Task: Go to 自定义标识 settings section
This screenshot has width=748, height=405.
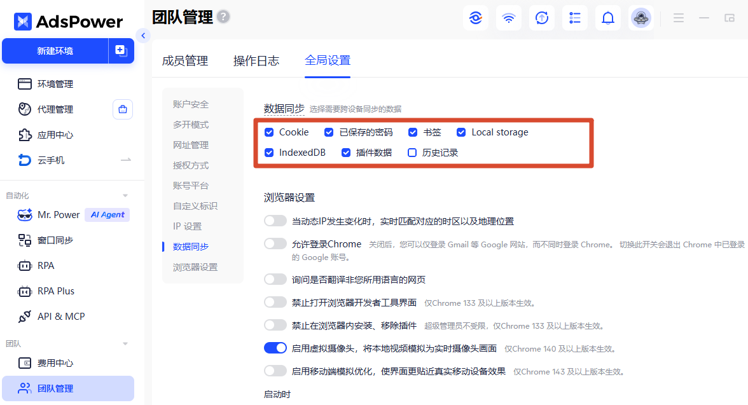Action: pos(195,206)
